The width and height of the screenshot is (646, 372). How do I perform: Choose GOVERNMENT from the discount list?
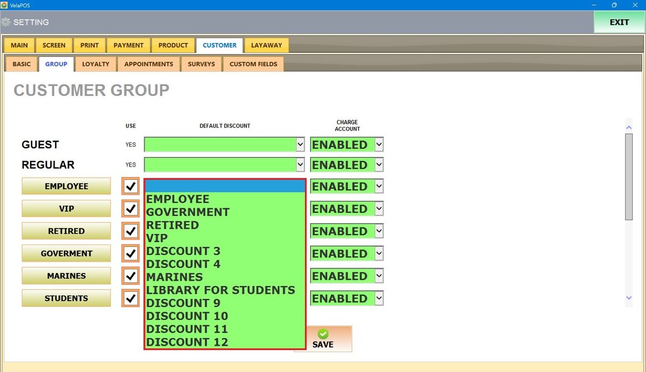[225, 212]
